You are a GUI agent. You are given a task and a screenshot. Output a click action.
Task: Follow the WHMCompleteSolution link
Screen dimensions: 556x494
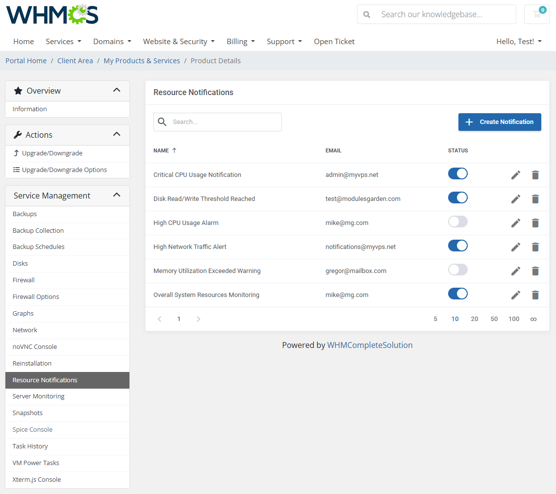pos(370,345)
